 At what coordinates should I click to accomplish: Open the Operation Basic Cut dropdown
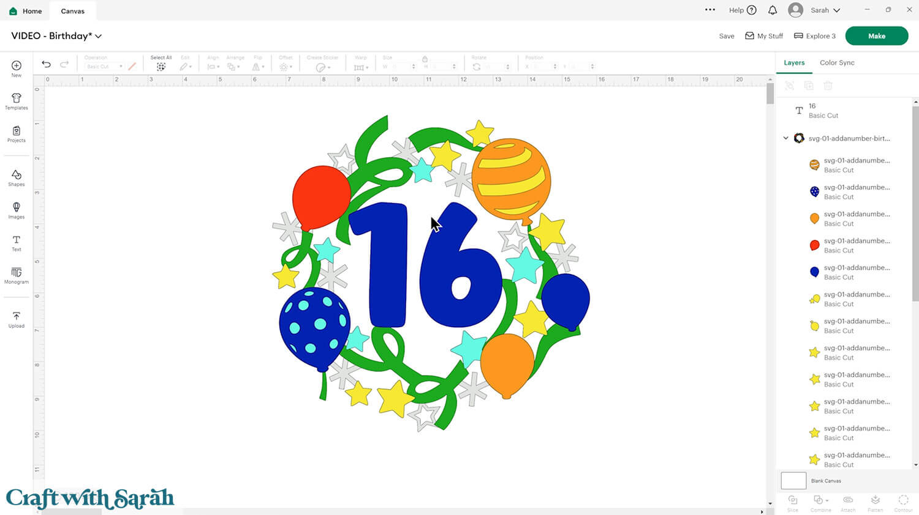click(x=104, y=67)
